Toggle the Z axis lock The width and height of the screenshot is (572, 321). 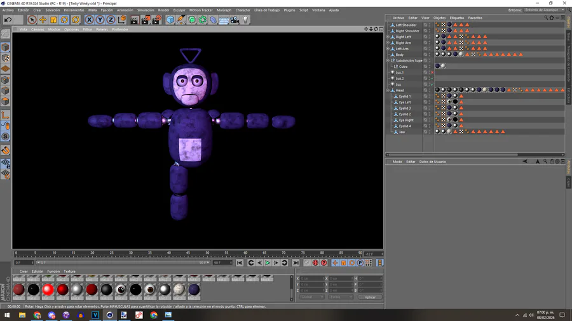coord(111,20)
